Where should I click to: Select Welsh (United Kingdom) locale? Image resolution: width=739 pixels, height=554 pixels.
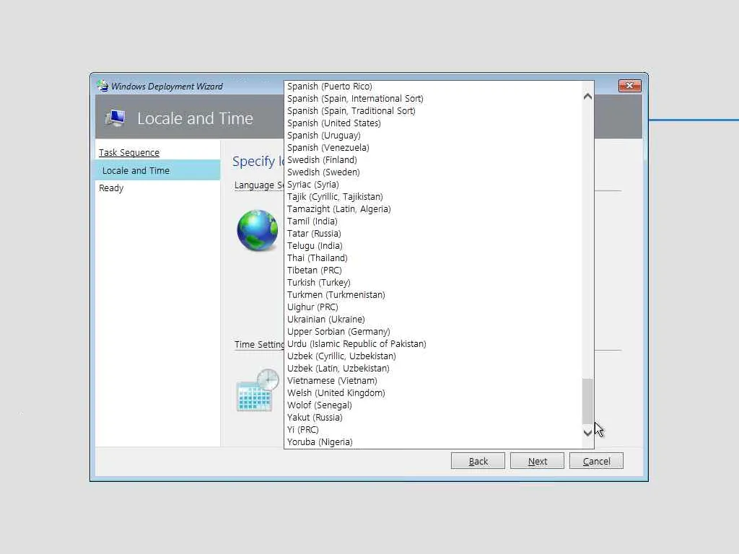coord(434,392)
